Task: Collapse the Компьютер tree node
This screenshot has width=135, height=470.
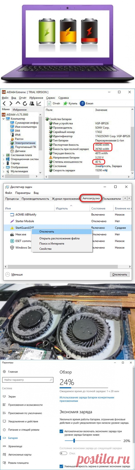Action: (x=4, y=119)
